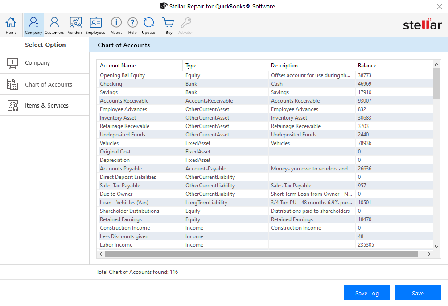
Task: Click Total Chart of Accounts found: 116
Action: tap(137, 272)
